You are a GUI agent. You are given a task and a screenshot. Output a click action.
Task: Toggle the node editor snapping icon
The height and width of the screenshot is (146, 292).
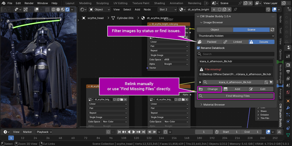tap(268, 10)
